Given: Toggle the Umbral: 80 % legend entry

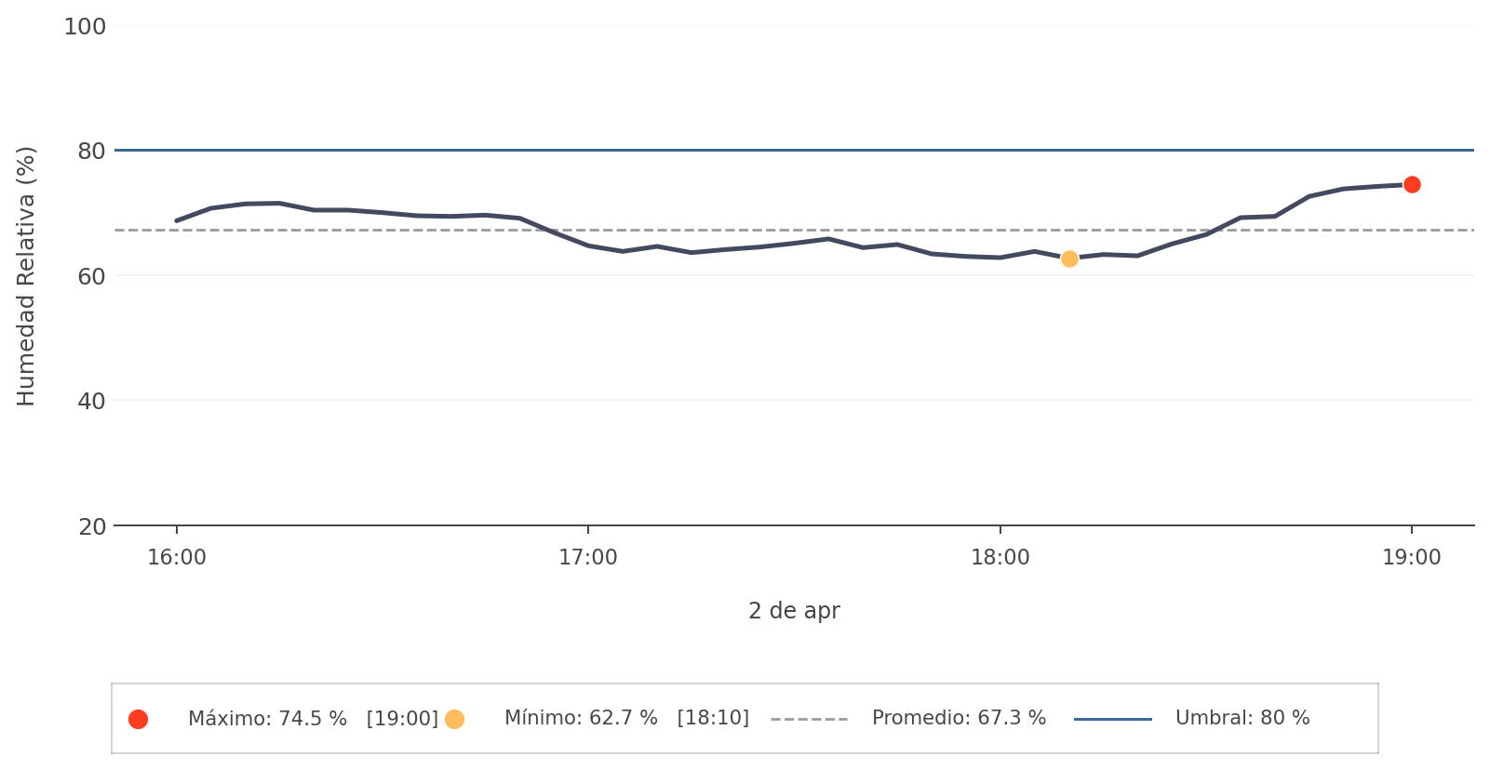Looking at the screenshot, I should pos(1242,719).
